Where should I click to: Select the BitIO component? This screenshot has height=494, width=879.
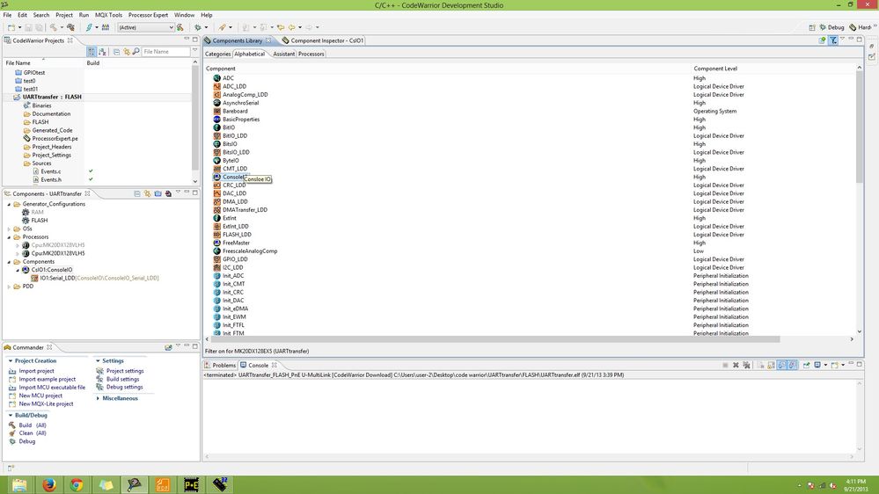click(229, 127)
